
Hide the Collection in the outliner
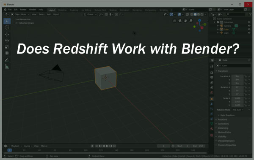(249, 22)
